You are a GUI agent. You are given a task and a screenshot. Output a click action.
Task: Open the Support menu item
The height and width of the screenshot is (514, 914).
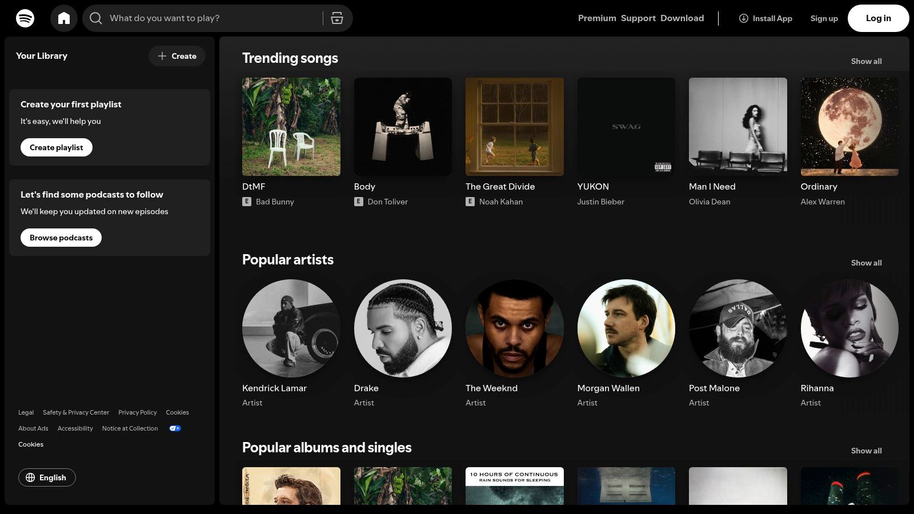point(638,18)
